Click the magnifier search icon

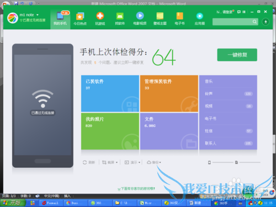click(x=254, y=22)
